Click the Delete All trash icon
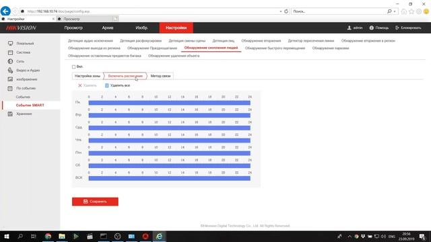Viewport: 431px width, 242px height. point(107,85)
